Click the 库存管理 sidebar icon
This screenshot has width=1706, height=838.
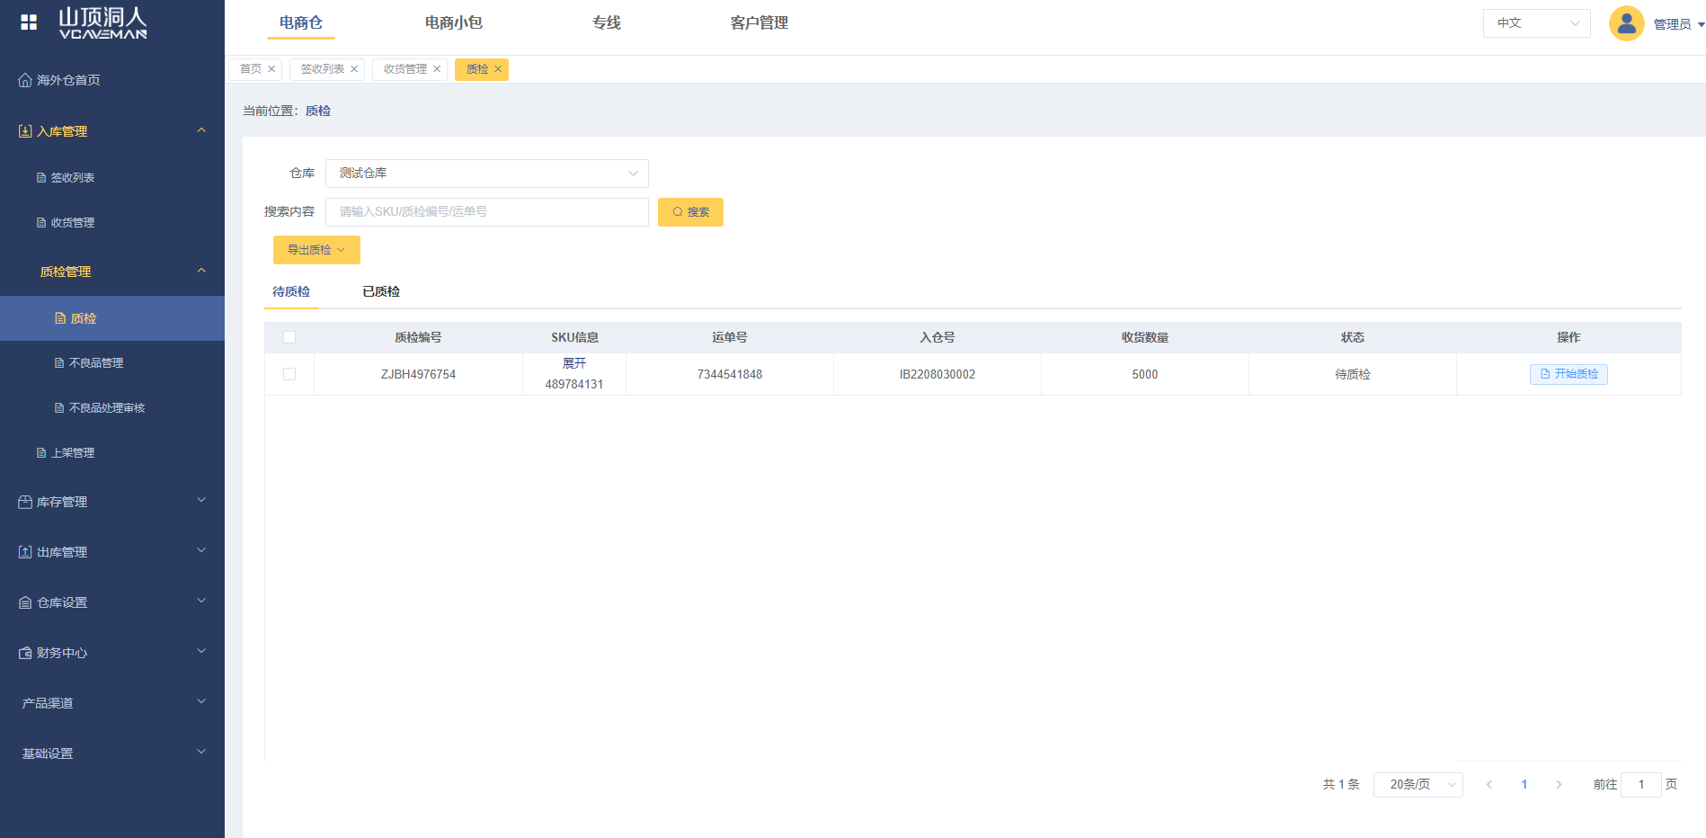[x=25, y=502]
